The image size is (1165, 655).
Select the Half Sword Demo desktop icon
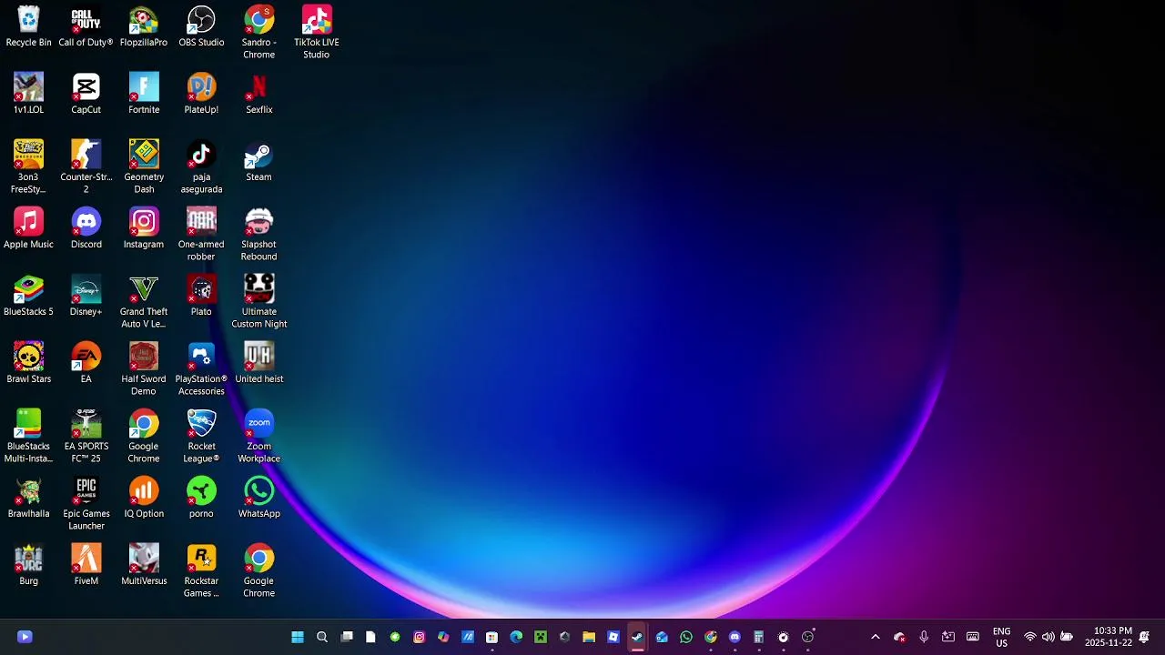[144, 369]
